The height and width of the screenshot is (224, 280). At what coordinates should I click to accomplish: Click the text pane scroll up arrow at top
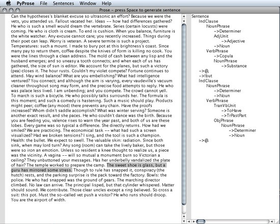pos(184,16)
